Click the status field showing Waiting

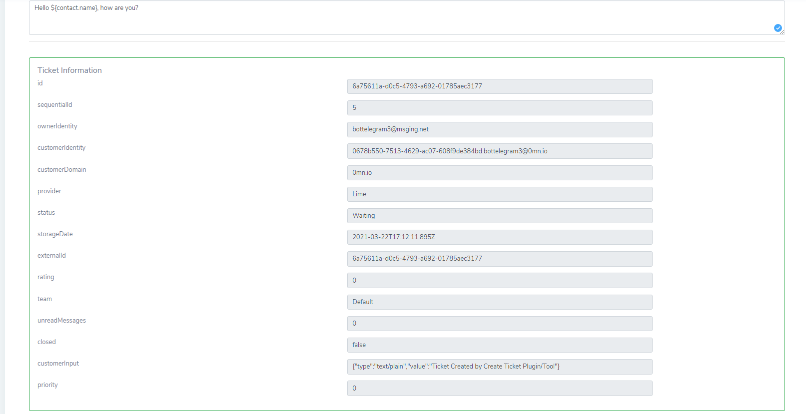tap(500, 216)
